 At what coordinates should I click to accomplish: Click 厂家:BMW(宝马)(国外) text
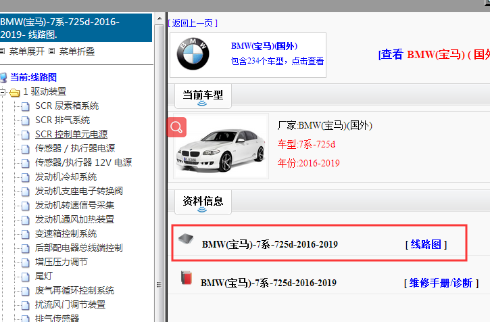click(324, 125)
